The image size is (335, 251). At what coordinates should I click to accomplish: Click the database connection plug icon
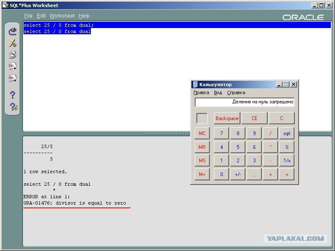pos(13,31)
